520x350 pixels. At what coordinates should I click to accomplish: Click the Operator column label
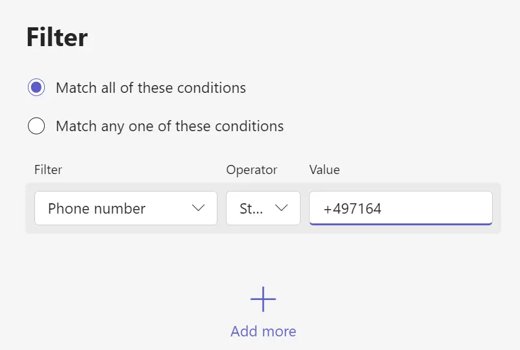click(252, 170)
